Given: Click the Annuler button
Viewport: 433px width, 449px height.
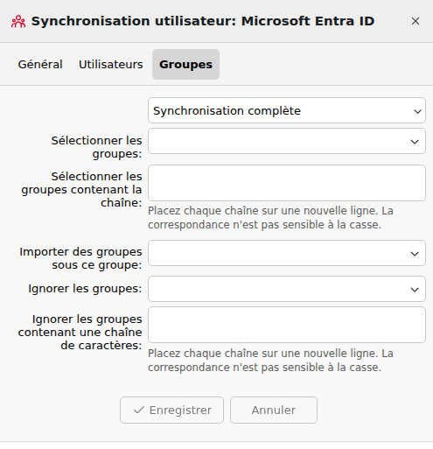Looking at the screenshot, I should click(274, 410).
